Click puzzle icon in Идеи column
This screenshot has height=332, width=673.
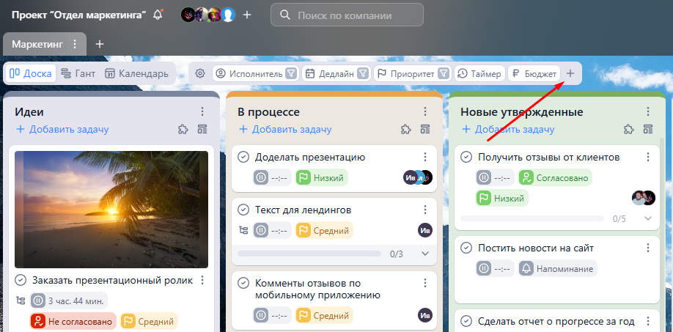point(183,130)
